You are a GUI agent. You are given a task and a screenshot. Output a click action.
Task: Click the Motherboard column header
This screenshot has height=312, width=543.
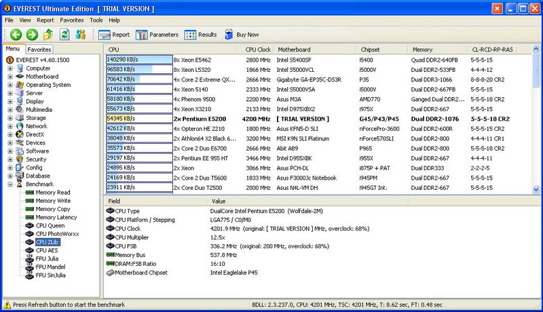316,50
